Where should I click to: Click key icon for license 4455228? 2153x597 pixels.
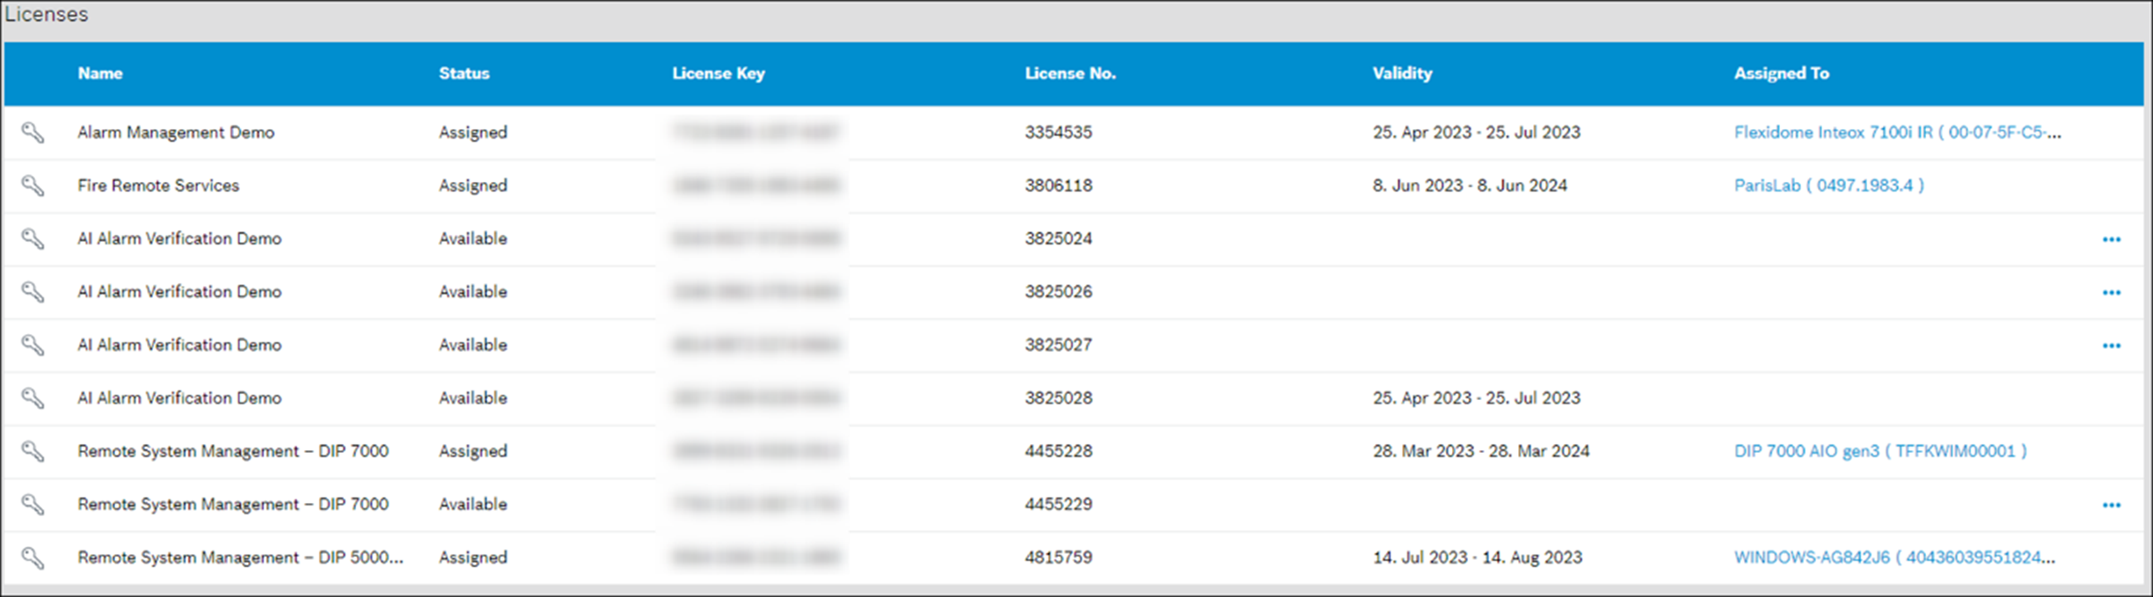[33, 451]
